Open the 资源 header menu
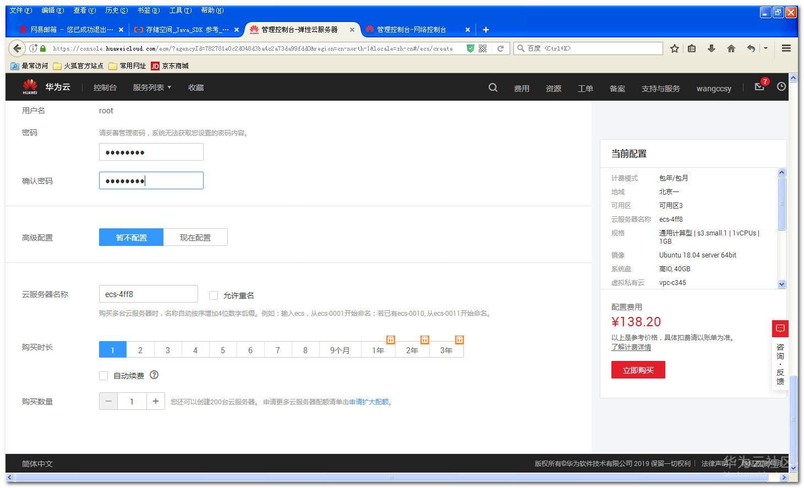 click(x=554, y=88)
